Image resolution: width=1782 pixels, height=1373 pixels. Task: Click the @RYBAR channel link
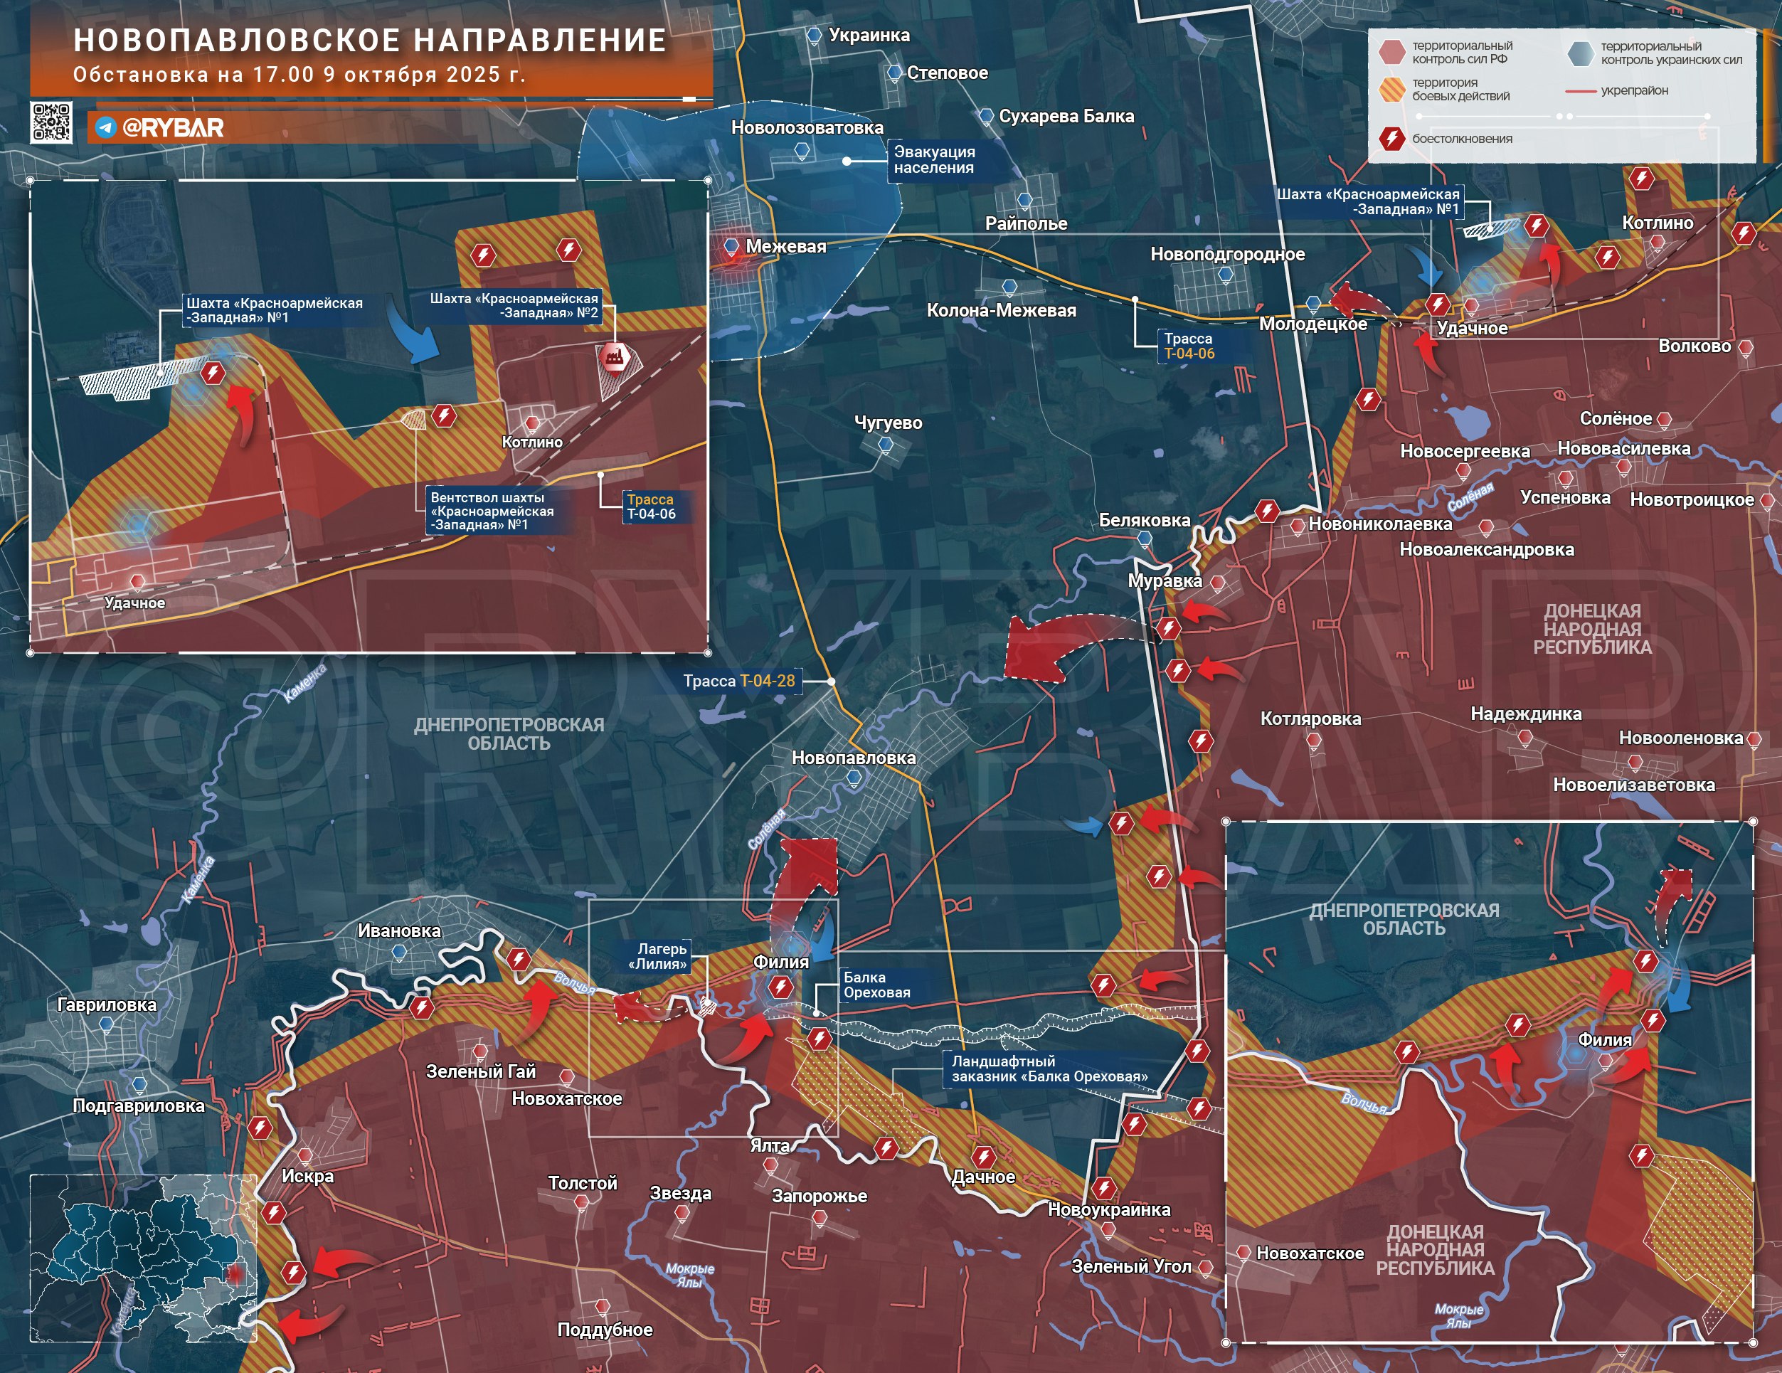(172, 128)
